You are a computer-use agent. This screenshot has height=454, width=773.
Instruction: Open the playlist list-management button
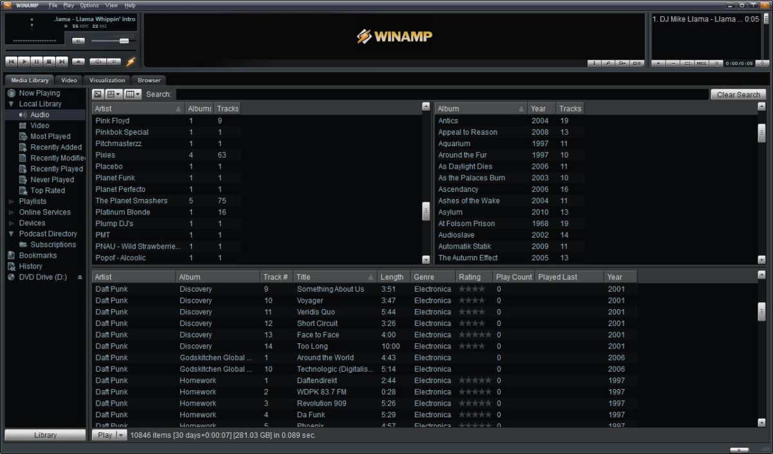pyautogui.click(x=716, y=63)
